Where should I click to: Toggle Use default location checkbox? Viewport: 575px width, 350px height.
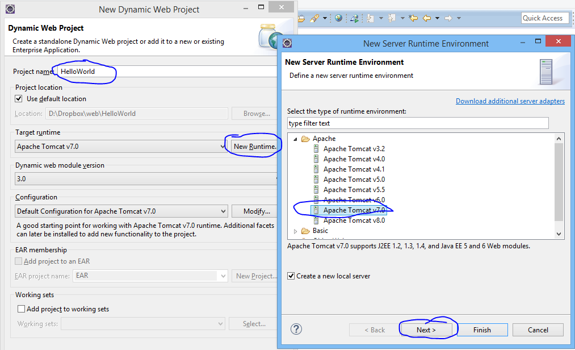(x=18, y=99)
